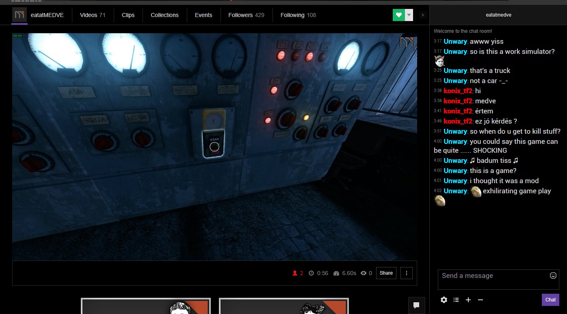
Task: Click the 'badum tiss' chat message
Action: [x=494, y=160]
